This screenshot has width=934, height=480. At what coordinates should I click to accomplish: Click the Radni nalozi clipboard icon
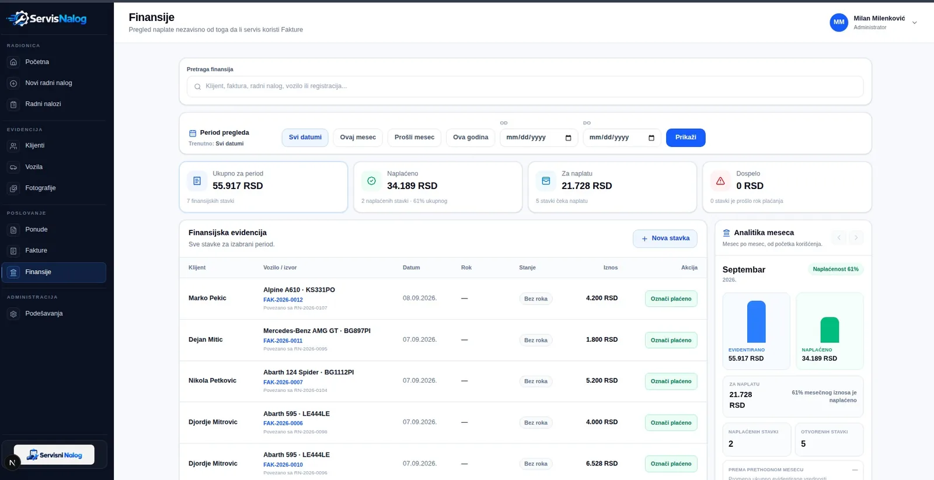tap(13, 104)
